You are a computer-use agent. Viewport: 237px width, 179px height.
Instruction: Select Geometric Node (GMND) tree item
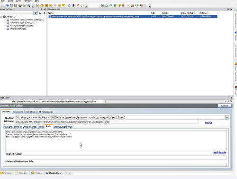[23, 23]
